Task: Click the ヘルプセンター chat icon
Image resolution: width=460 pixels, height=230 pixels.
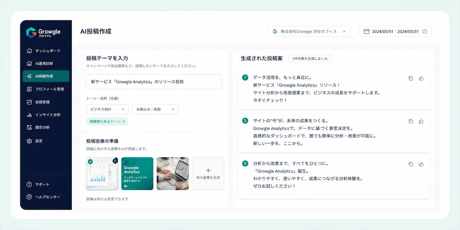Action: pyautogui.click(x=29, y=197)
